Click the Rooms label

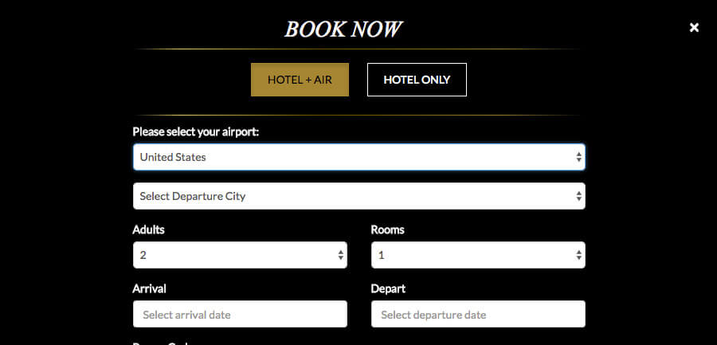(388, 229)
